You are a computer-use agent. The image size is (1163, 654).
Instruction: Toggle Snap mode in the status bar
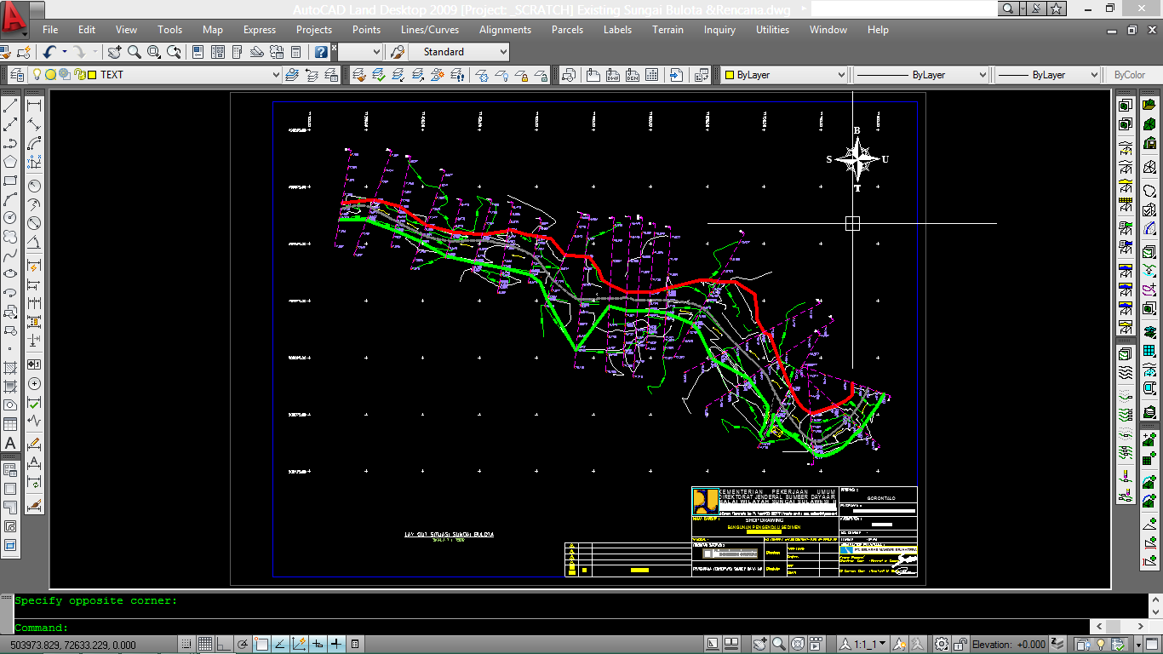pyautogui.click(x=186, y=645)
